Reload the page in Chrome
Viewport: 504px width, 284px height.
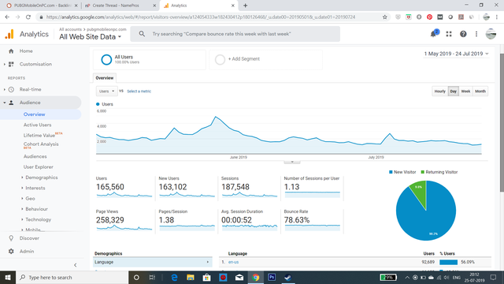(28, 17)
